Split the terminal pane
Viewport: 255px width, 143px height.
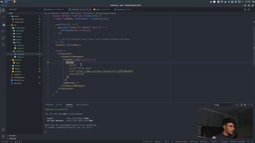(x=241, y=105)
